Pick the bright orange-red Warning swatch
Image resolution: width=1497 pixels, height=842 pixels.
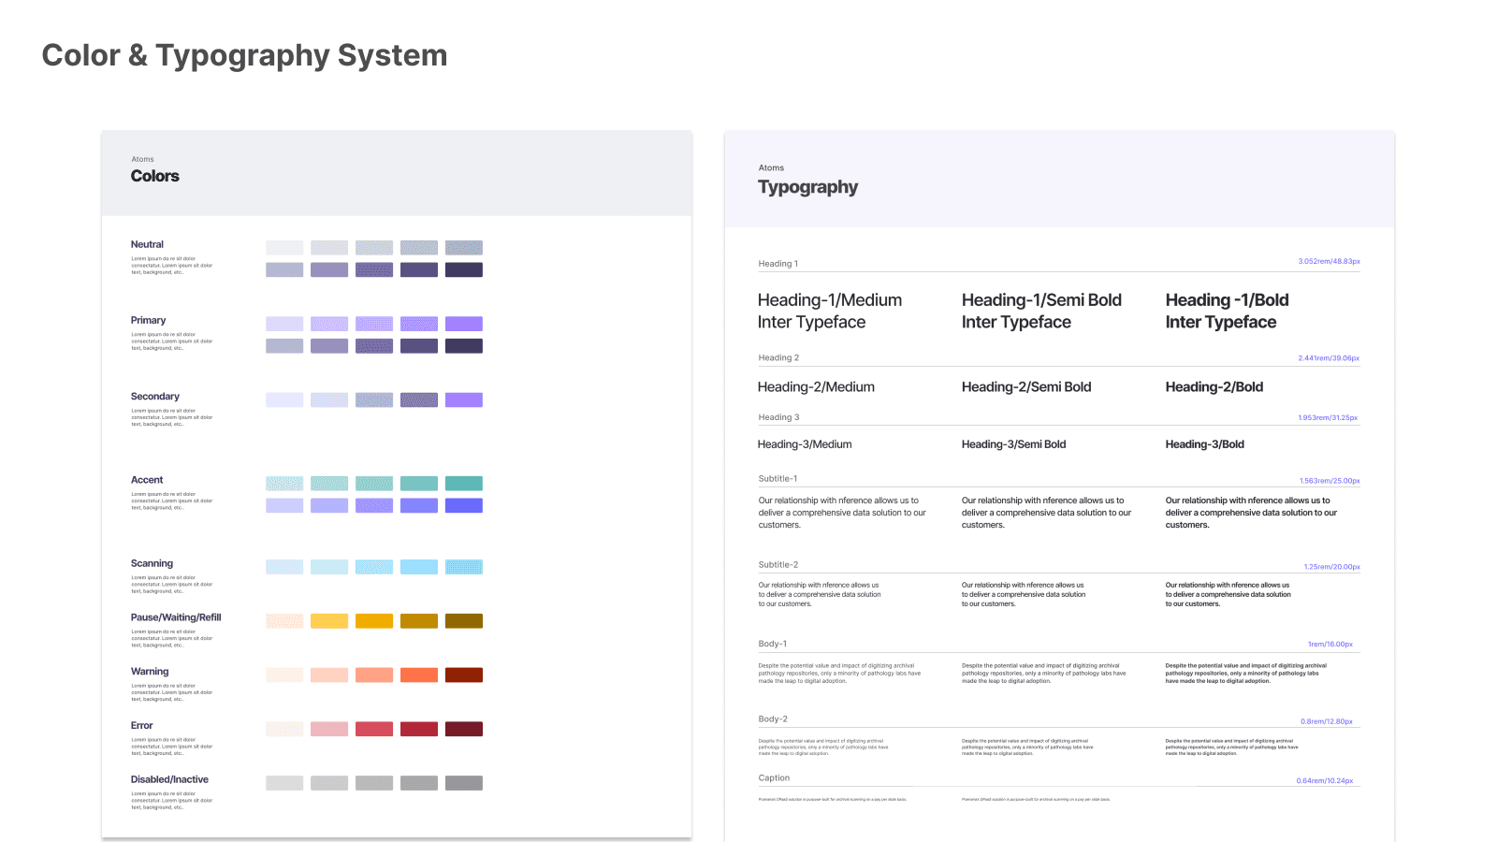coord(419,675)
